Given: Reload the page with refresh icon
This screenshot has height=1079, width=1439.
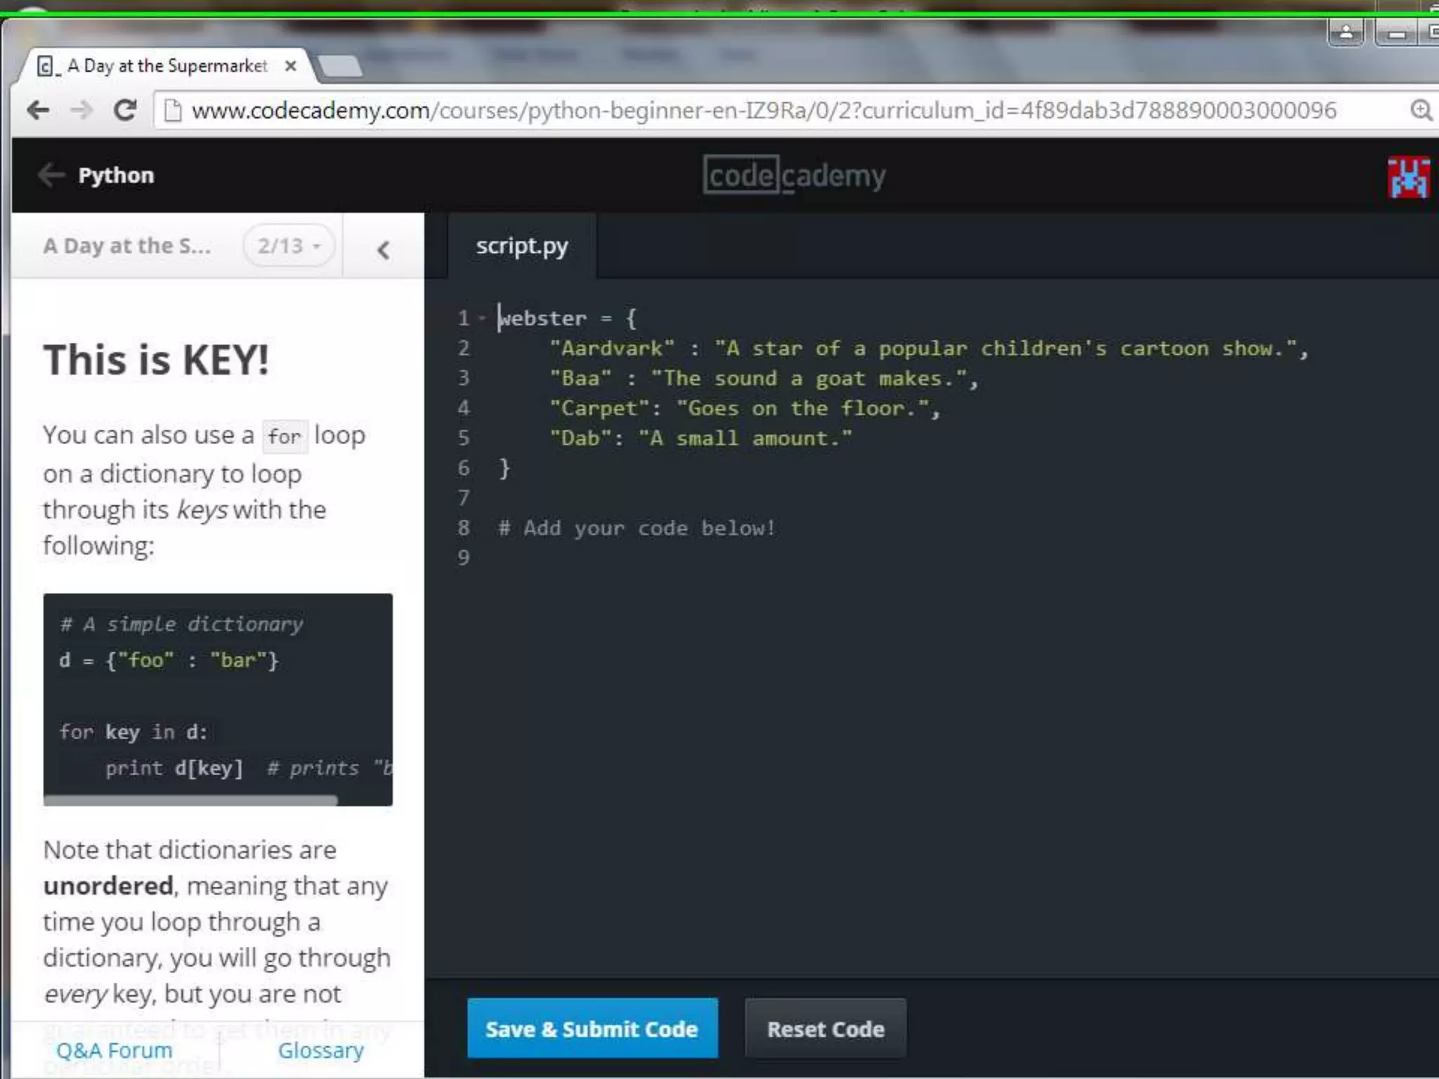Looking at the screenshot, I should 125,110.
